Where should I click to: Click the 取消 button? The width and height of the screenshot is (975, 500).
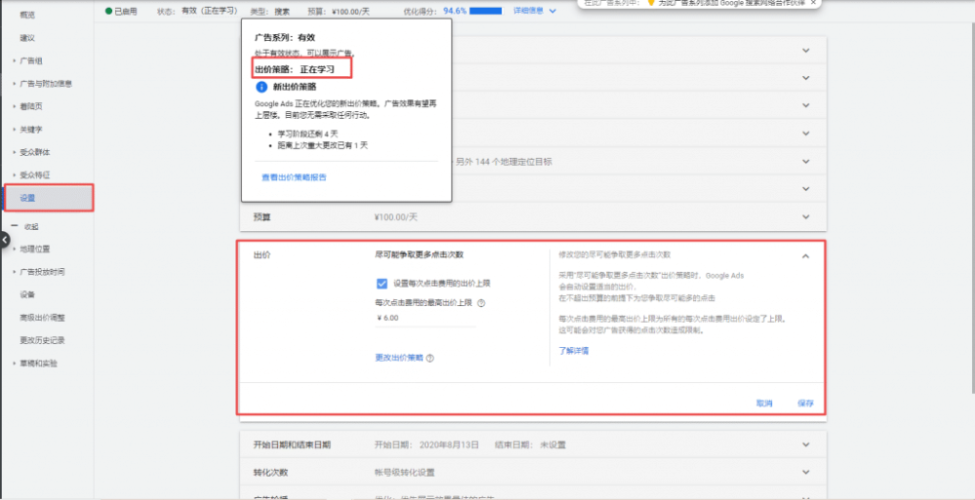click(x=763, y=403)
